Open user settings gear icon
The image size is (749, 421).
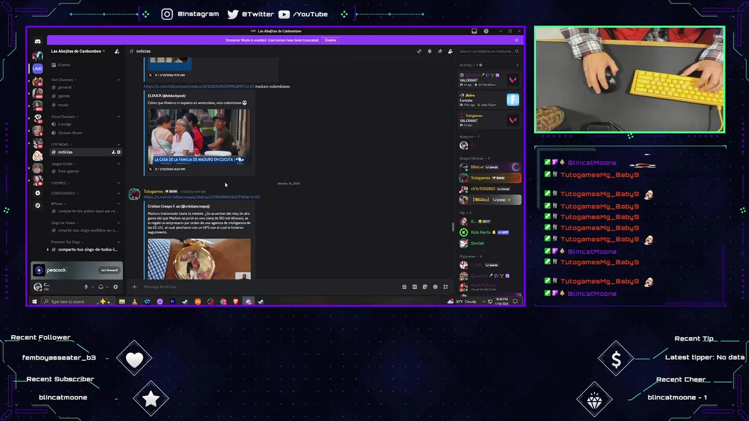pos(115,287)
